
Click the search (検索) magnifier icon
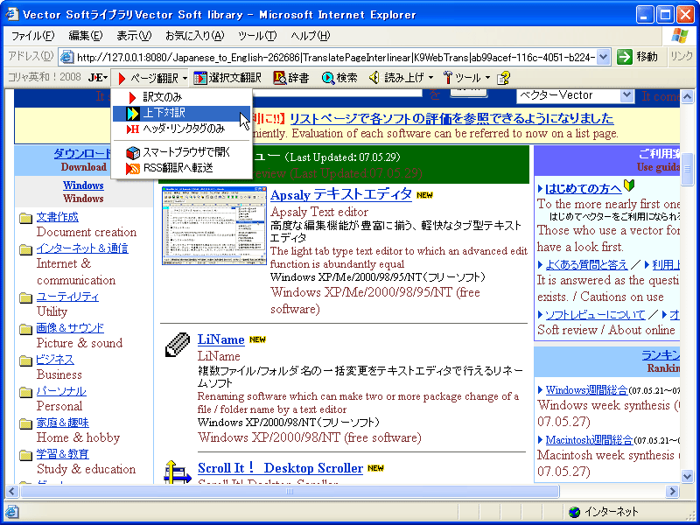(x=328, y=78)
